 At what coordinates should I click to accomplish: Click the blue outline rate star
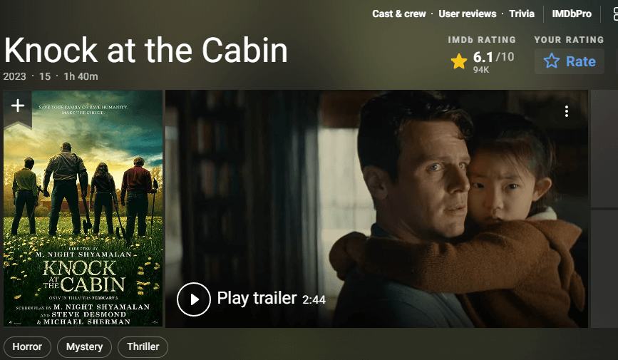[x=552, y=61]
